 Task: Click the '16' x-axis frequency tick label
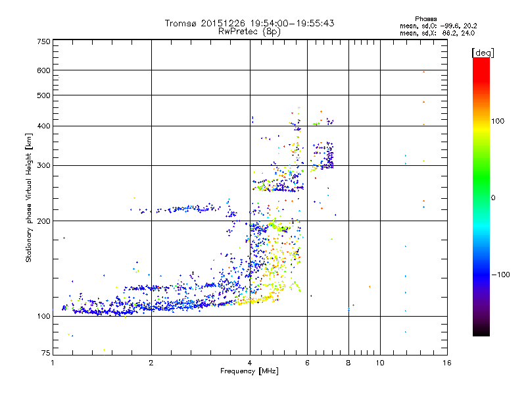[x=447, y=363]
